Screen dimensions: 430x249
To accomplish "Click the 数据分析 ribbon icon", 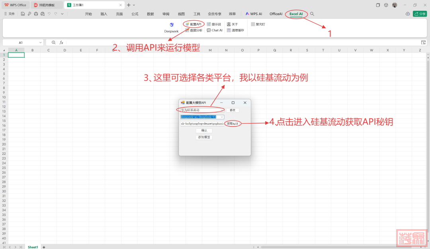I will 193,30.
